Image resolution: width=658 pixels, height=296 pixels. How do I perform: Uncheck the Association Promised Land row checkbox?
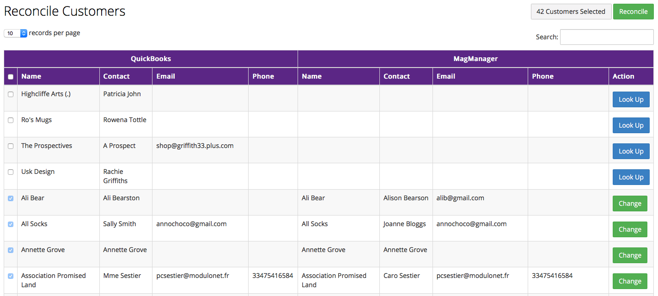point(11,276)
